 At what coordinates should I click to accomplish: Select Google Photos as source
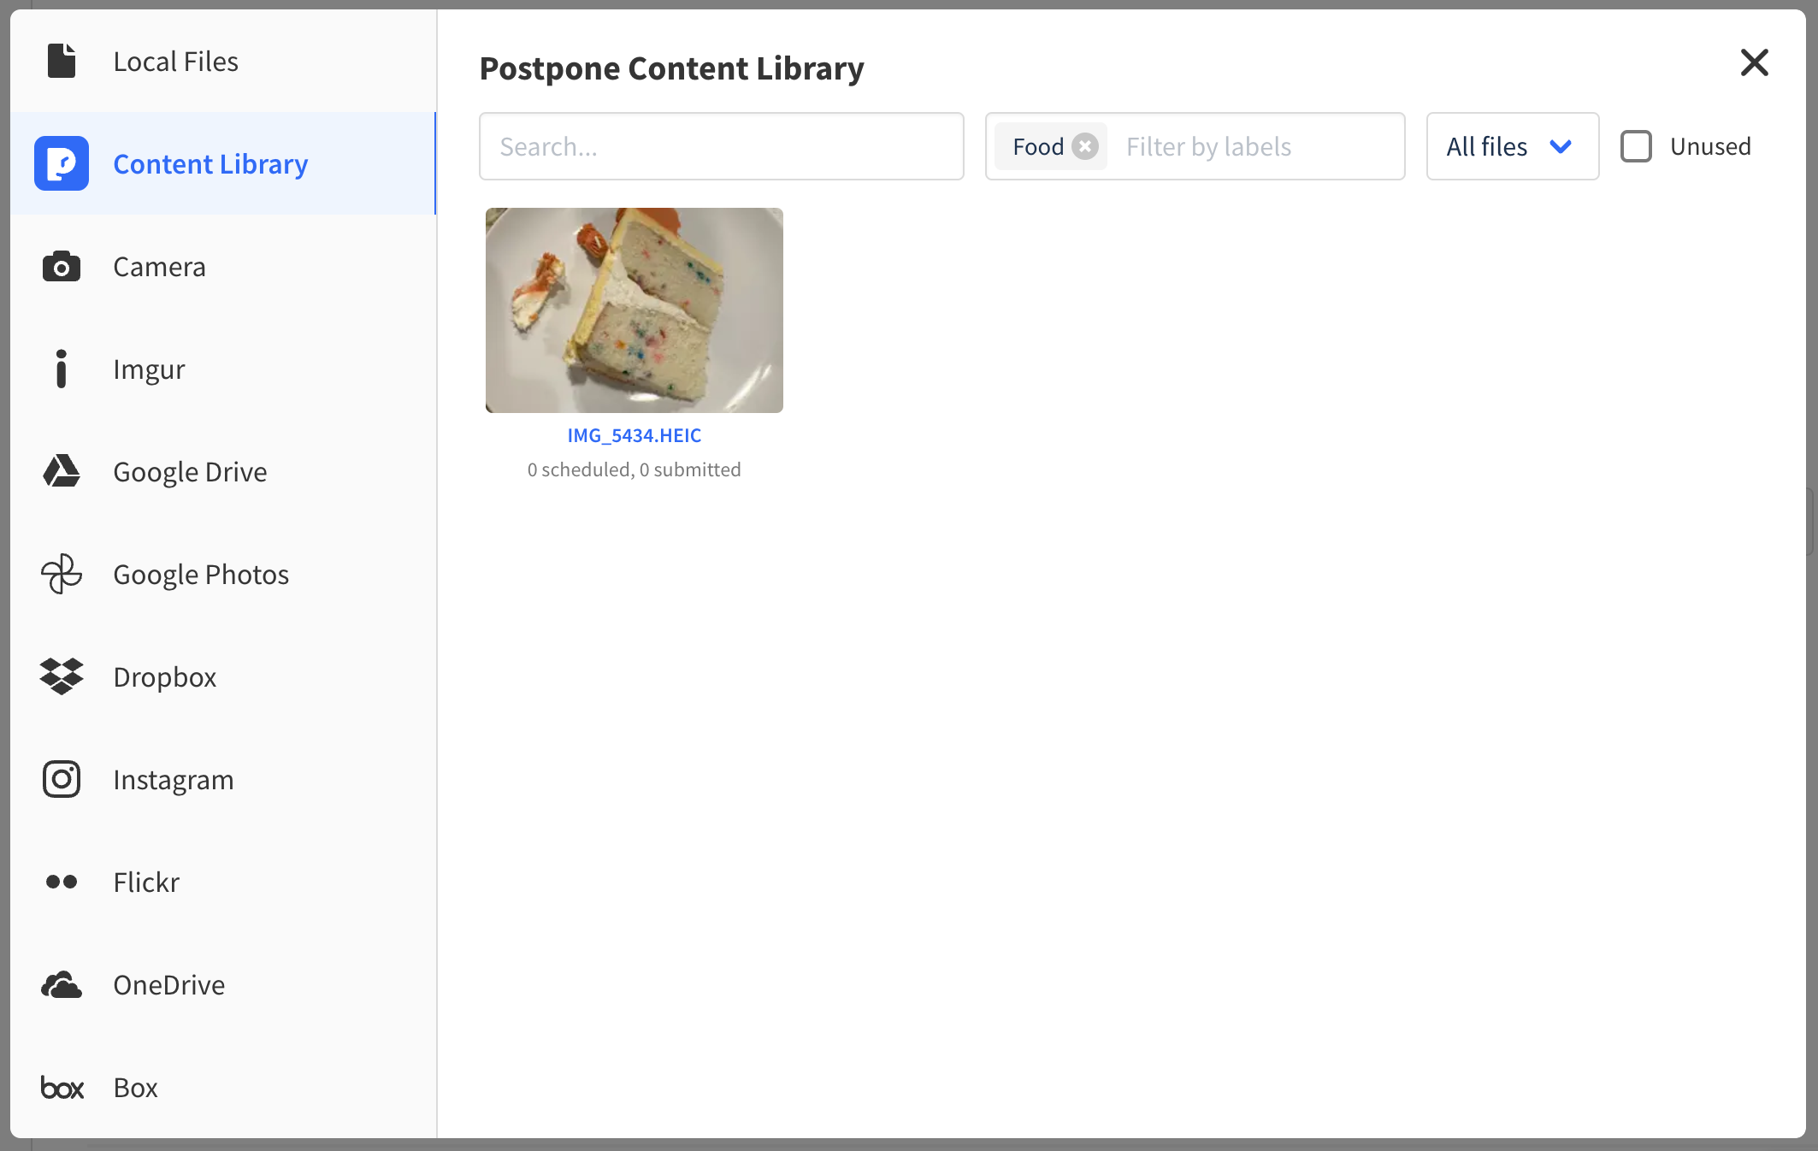(x=61, y=574)
